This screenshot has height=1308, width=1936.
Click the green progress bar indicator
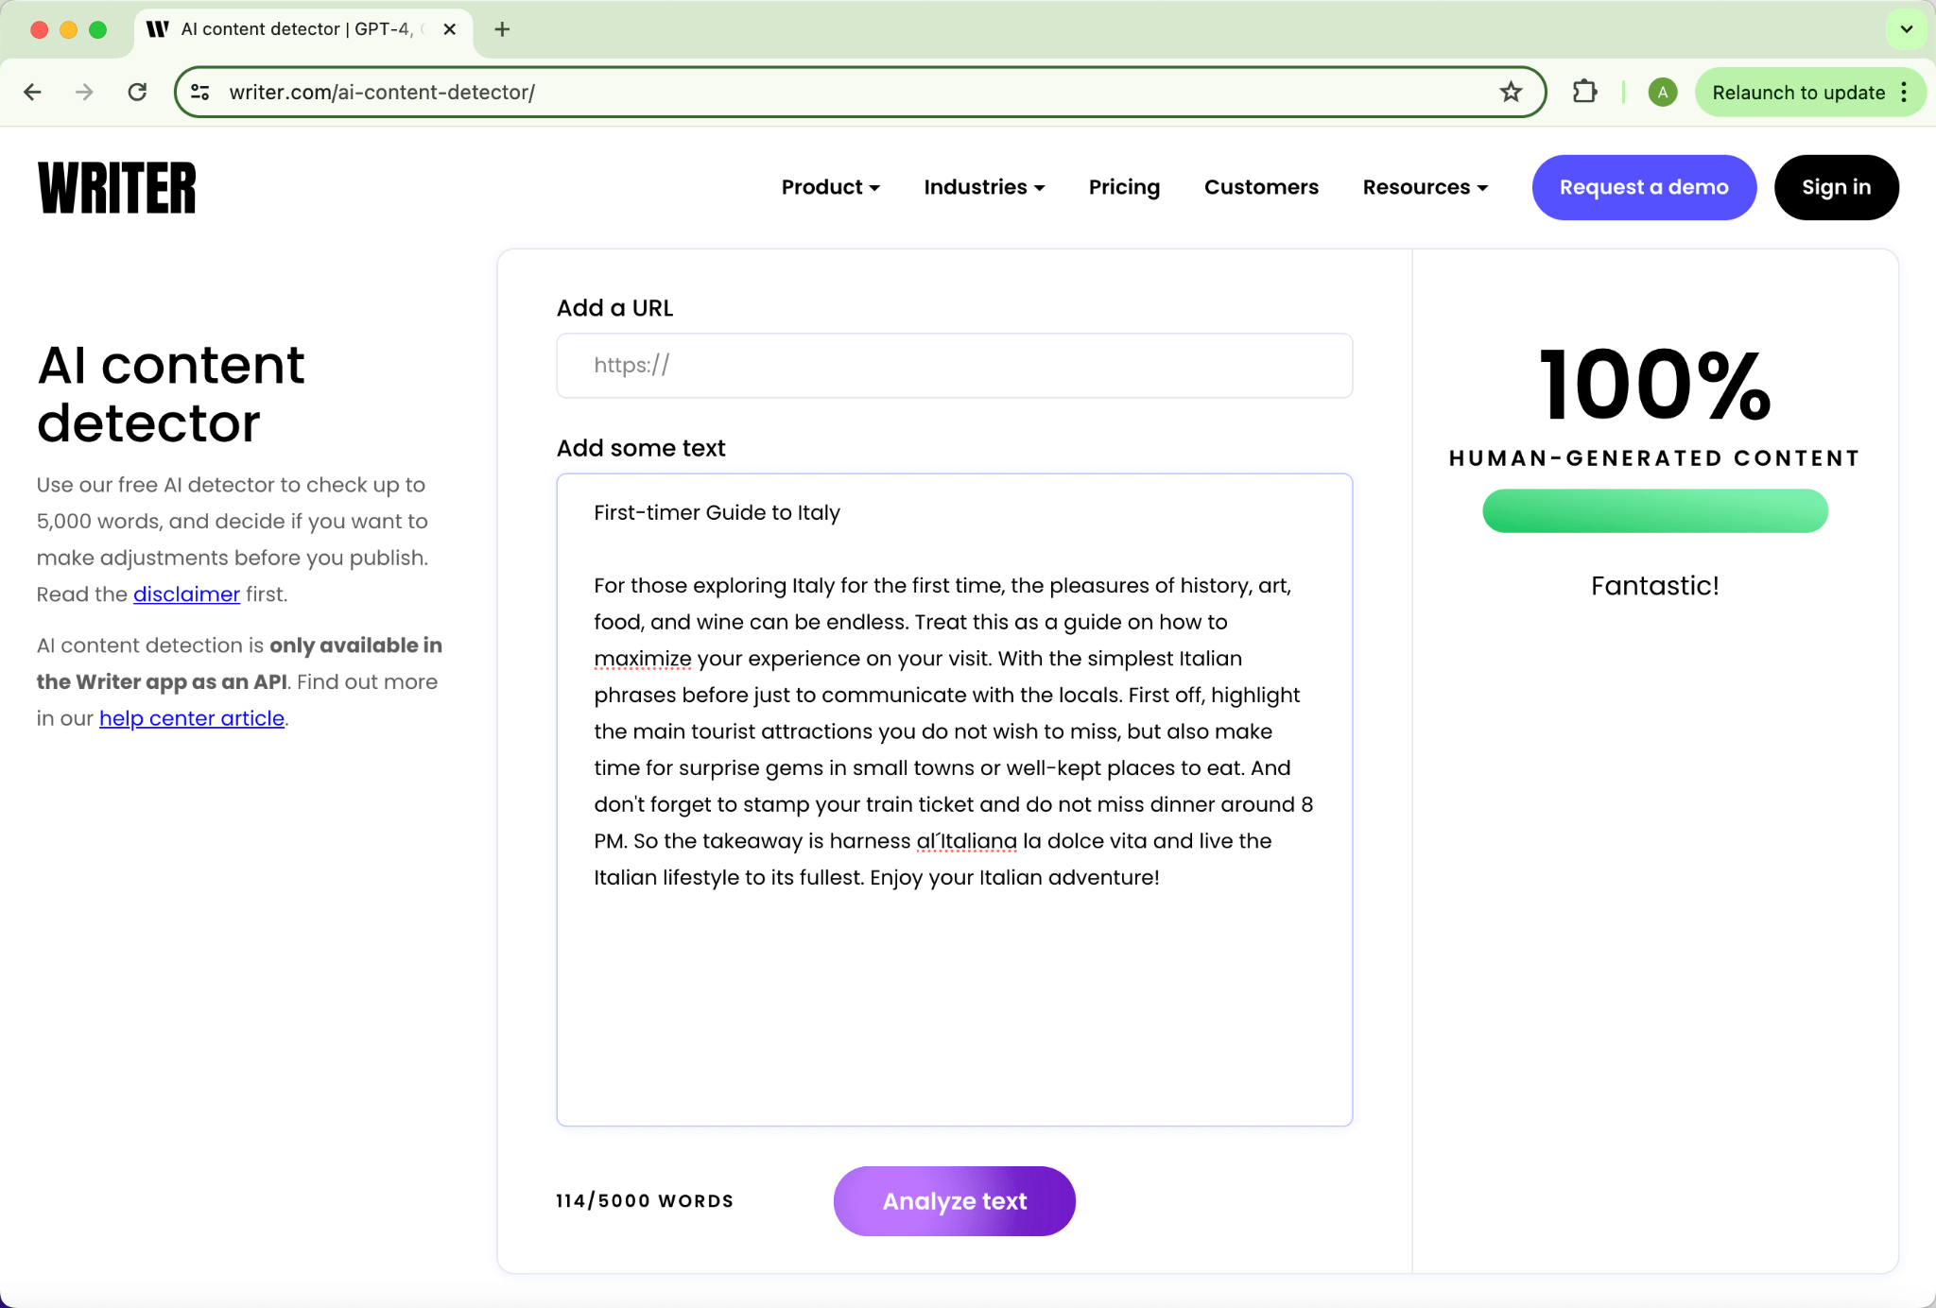pos(1654,511)
